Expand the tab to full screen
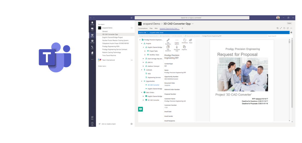This screenshot has width=302, height=143. pyautogui.click(x=281, y=28)
